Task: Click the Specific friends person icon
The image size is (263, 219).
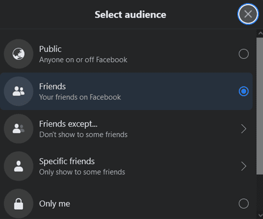Action: (x=19, y=166)
